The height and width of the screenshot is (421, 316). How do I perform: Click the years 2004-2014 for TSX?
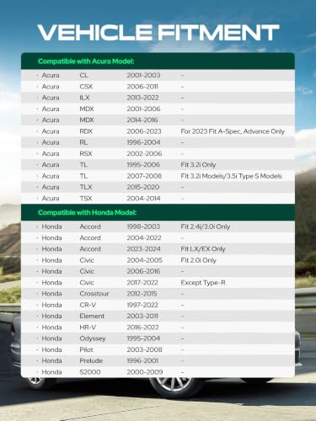[x=143, y=199]
